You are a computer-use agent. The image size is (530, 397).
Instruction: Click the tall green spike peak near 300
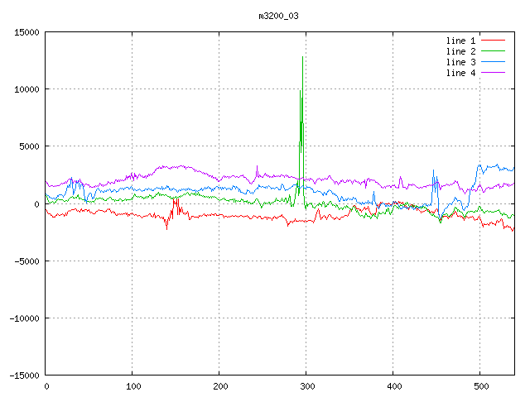click(x=302, y=57)
